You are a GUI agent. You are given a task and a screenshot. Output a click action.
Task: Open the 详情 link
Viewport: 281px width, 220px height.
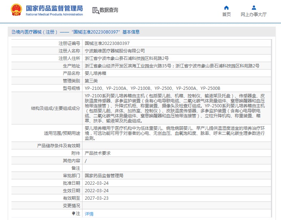89,214
